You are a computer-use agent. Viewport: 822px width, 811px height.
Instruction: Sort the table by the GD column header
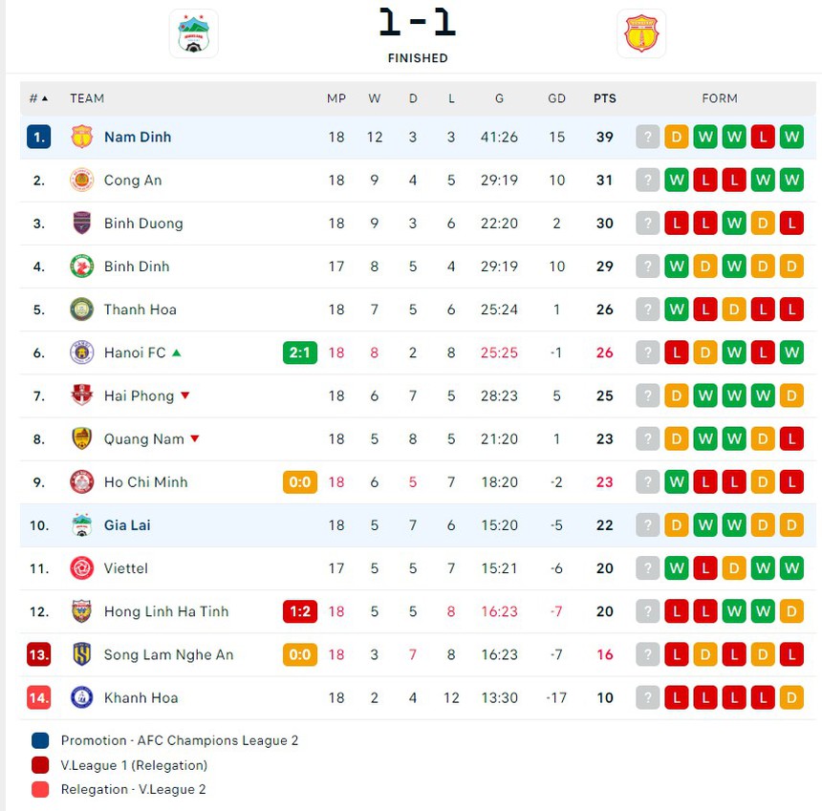[556, 98]
